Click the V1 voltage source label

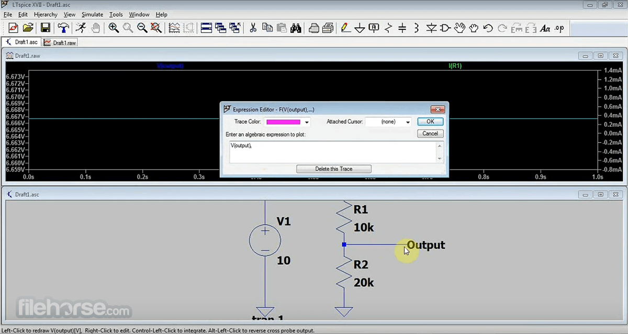click(283, 222)
